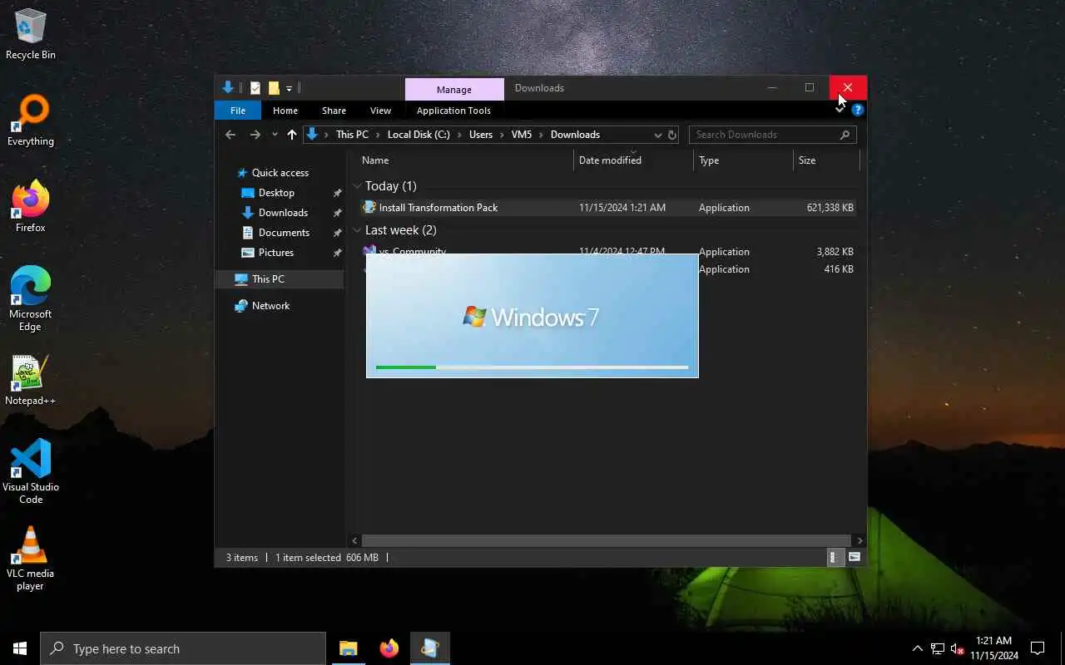Open the Windows Start menu
This screenshot has width=1065, height=665.
click(x=20, y=648)
